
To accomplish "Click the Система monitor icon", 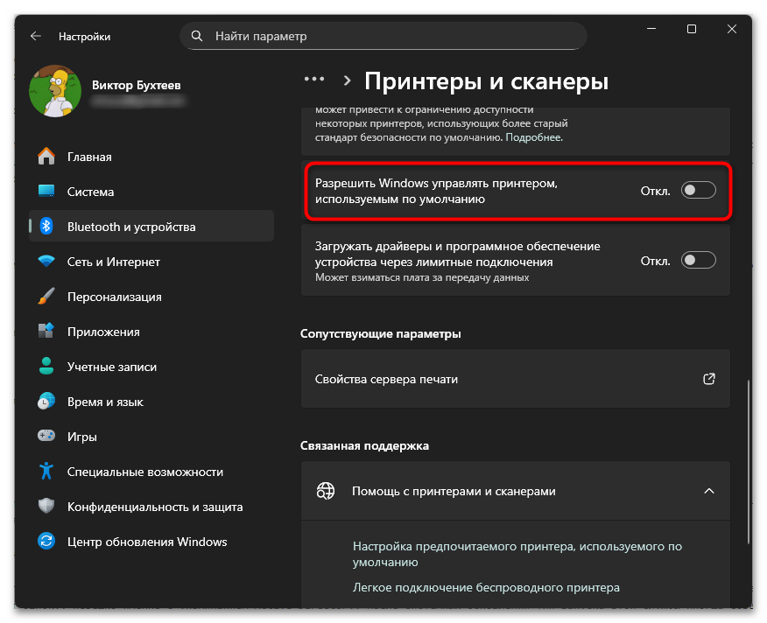I will (x=46, y=192).
